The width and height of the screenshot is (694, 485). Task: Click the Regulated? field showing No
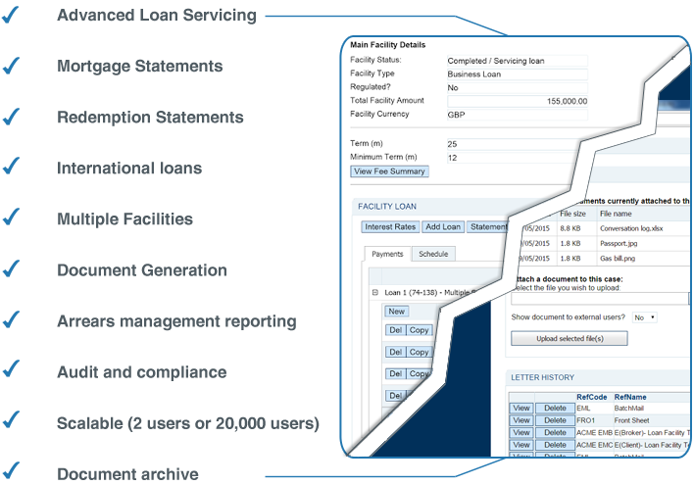pyautogui.click(x=517, y=87)
